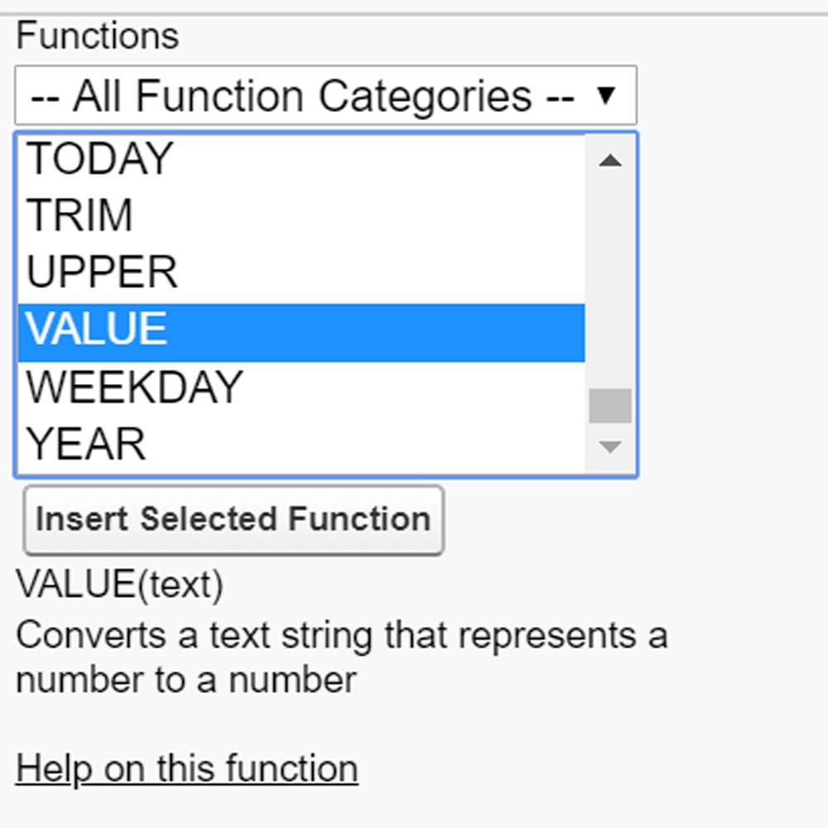This screenshot has width=828, height=828.
Task: Select the WEEKDAY function entry
Action: coord(134,388)
